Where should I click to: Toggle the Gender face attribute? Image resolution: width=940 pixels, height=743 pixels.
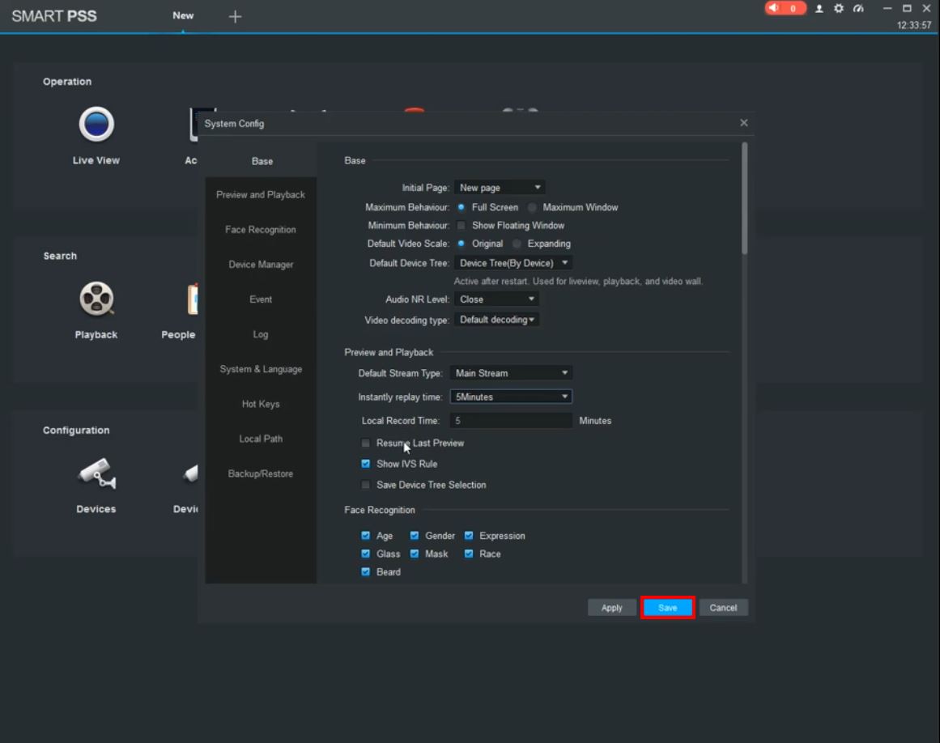pos(415,536)
